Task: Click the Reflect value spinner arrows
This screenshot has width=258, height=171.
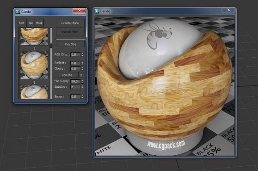Action: click(x=82, y=63)
